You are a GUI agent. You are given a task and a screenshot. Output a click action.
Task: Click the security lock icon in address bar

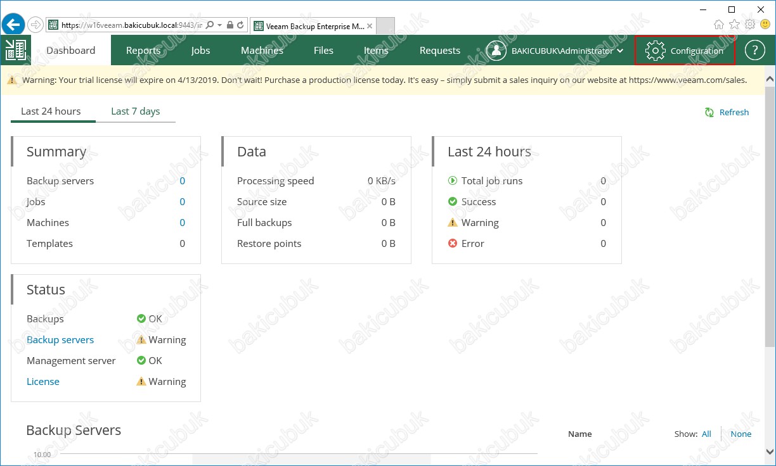[x=230, y=25]
